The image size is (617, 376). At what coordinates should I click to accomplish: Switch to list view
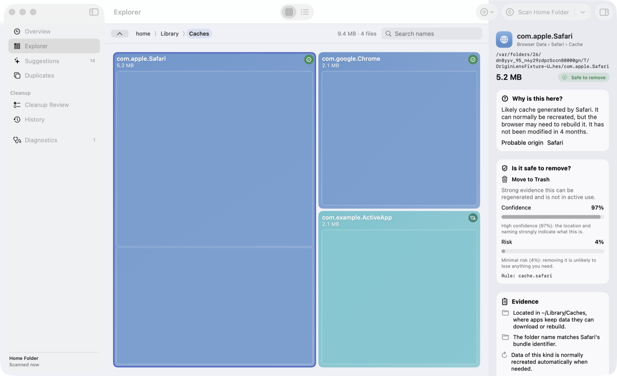(x=305, y=12)
